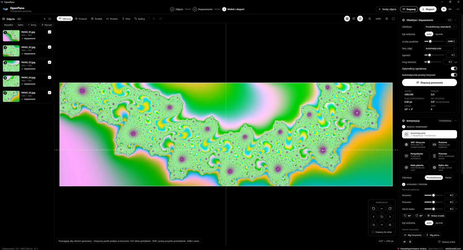Screen dimensions: 463x250
Task: Open folder icon in Zdjęcia panel
Action: pyautogui.click(x=50, y=19)
